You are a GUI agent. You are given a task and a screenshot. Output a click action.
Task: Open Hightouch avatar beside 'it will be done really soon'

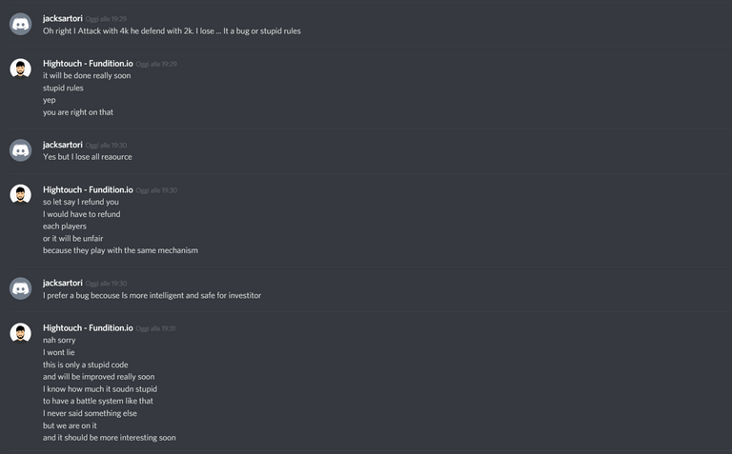pos(21,69)
